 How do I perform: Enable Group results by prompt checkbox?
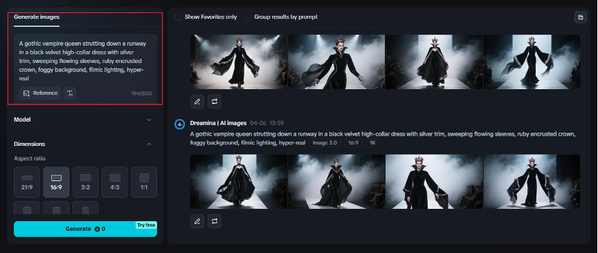[248, 17]
